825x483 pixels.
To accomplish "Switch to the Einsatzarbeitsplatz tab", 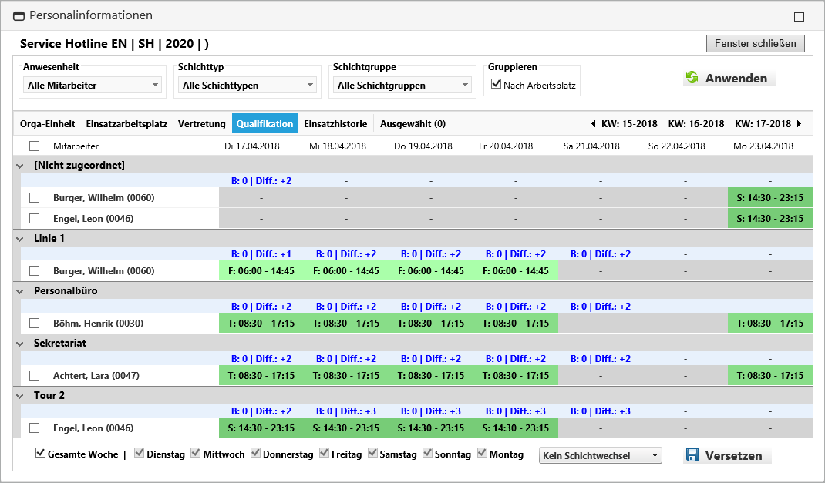I will click(126, 124).
